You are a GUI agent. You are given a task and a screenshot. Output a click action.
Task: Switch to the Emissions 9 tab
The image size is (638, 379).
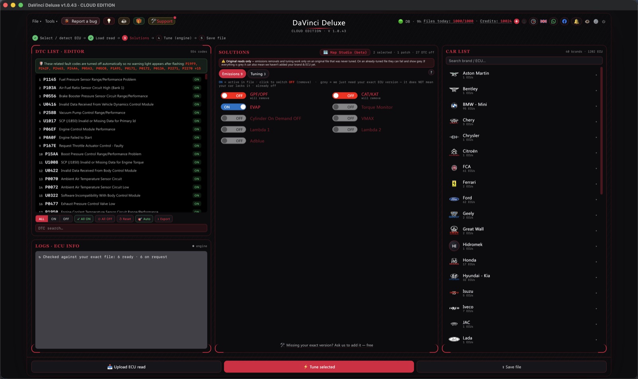pos(232,74)
